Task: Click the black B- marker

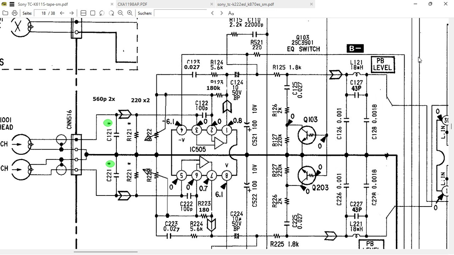Action: pyautogui.click(x=355, y=49)
